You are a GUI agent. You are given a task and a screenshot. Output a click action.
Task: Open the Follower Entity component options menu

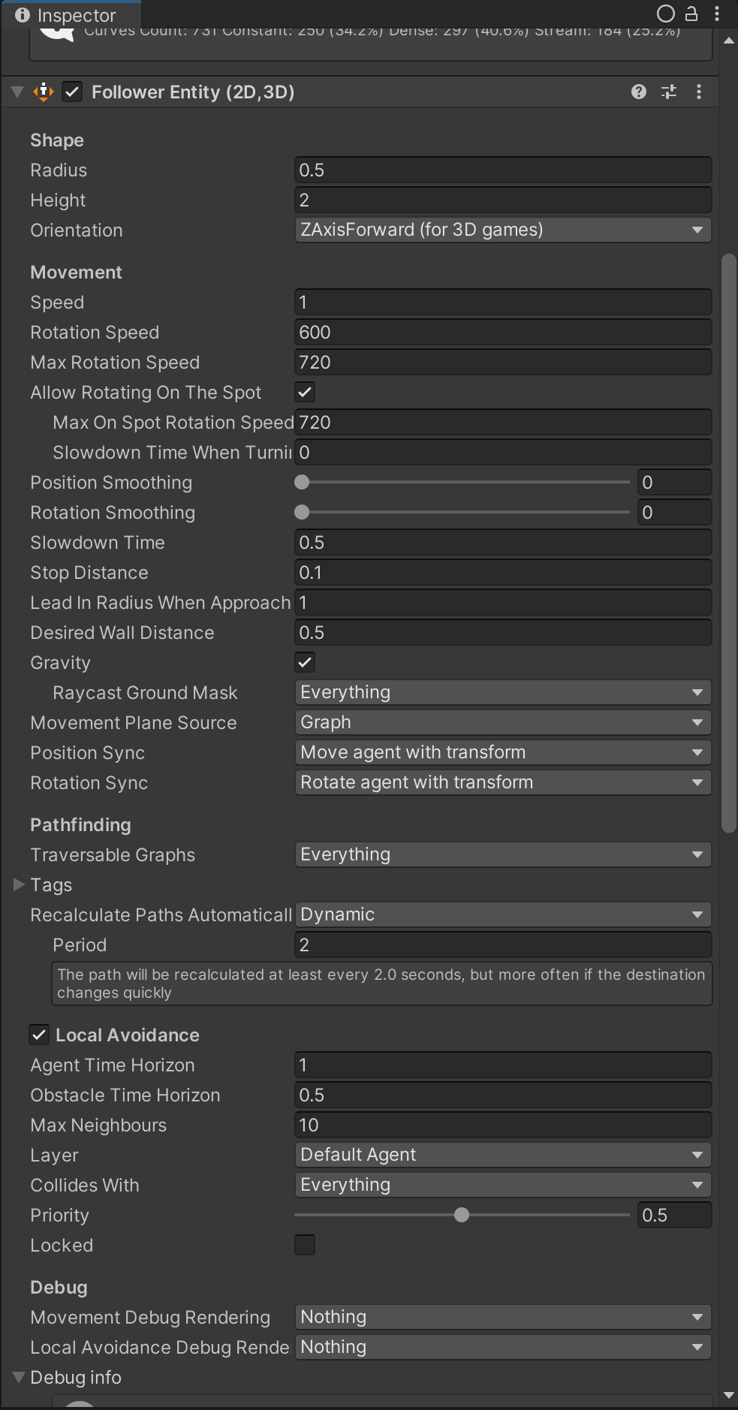(x=699, y=92)
